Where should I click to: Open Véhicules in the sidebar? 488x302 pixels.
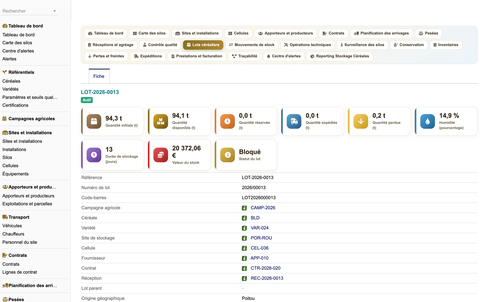point(12,226)
